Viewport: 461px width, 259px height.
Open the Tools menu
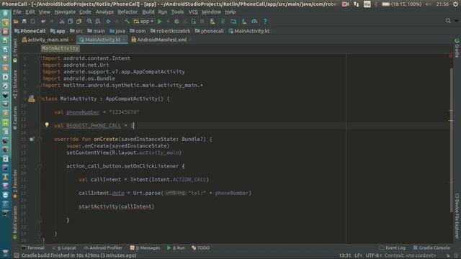click(x=177, y=12)
